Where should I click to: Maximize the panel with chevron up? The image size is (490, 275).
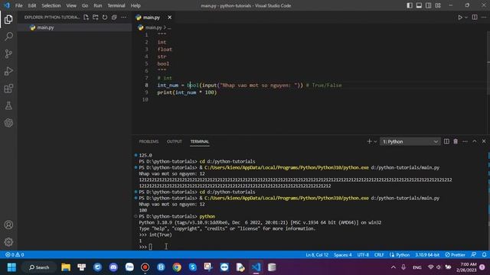point(475,141)
